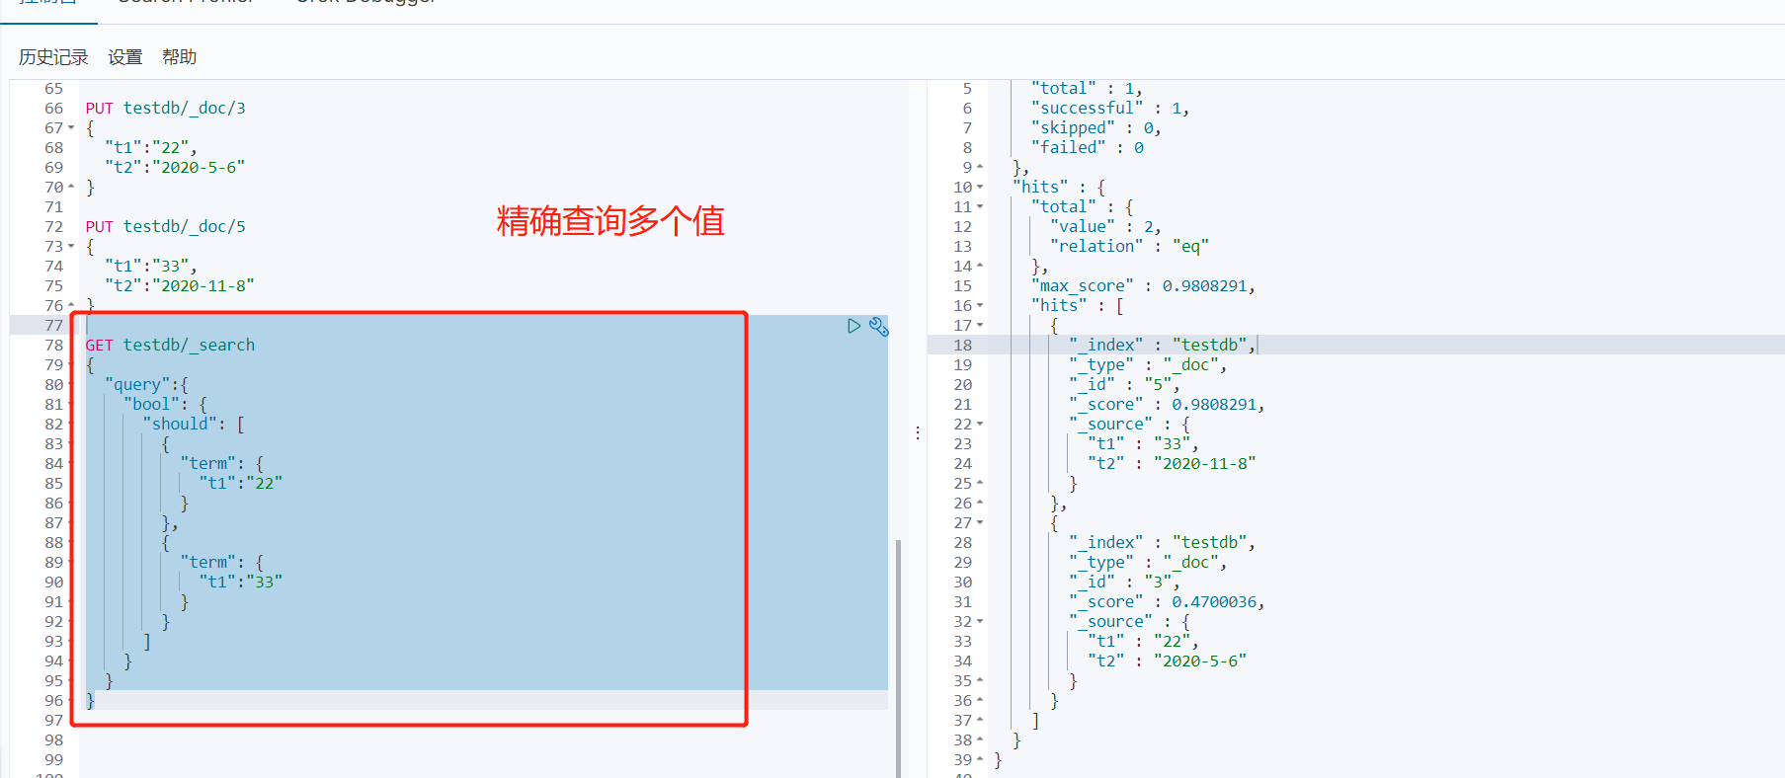Collapse response fold arrow at line 32

click(980, 622)
